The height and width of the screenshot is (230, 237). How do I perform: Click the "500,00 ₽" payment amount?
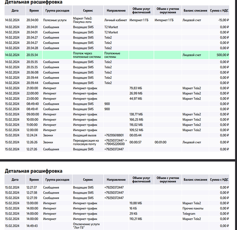[223, 55]
